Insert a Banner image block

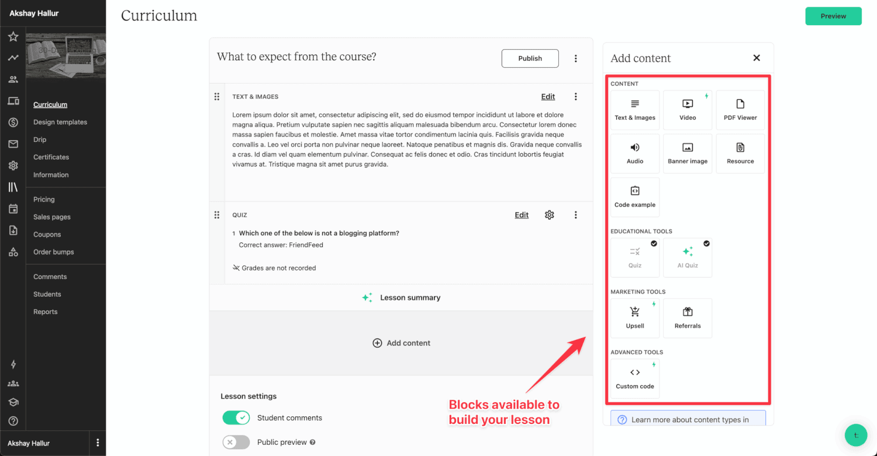tap(688, 154)
